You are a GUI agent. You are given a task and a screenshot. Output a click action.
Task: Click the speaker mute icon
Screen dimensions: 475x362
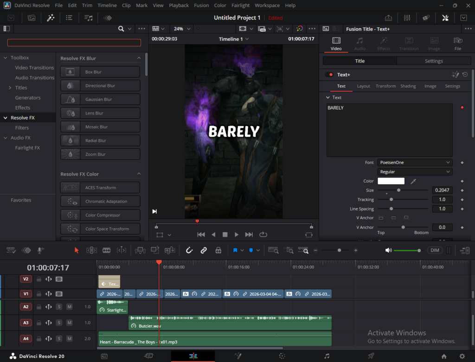[388, 250]
